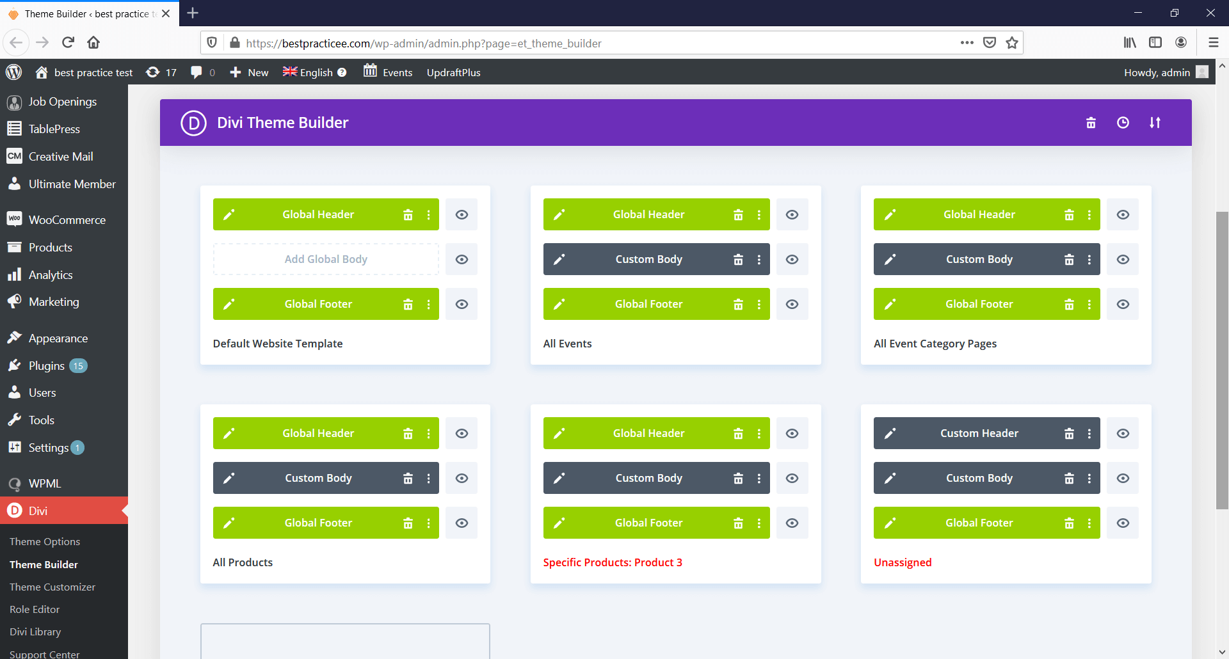The height and width of the screenshot is (659, 1229).
Task: Toggle Custom Body visibility in Specific Products template
Action: click(x=792, y=479)
